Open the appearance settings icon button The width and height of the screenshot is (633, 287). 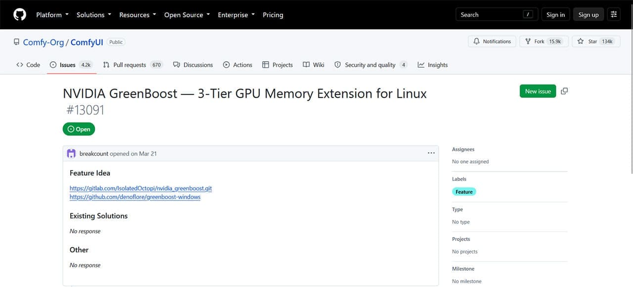(614, 14)
